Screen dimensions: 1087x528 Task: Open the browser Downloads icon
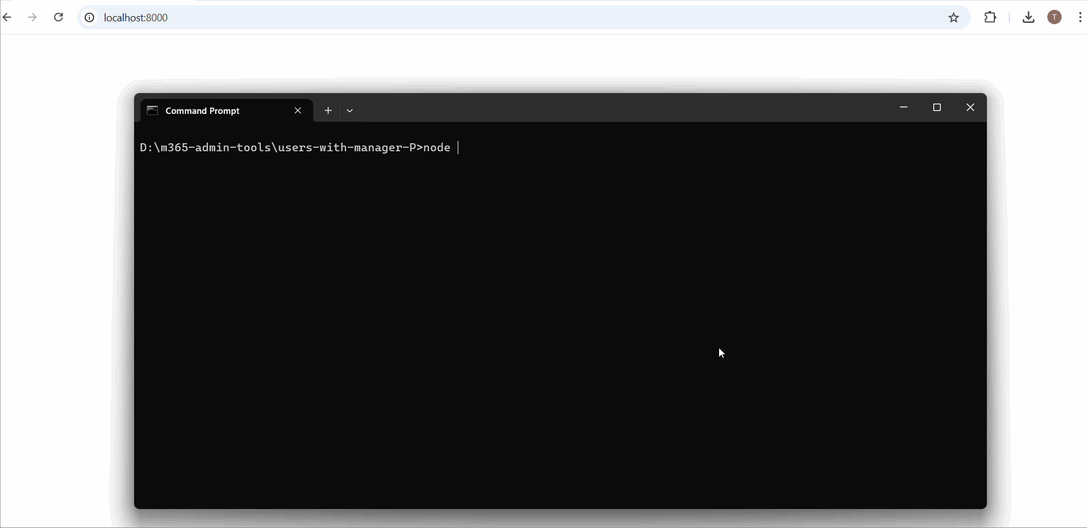coord(1028,17)
